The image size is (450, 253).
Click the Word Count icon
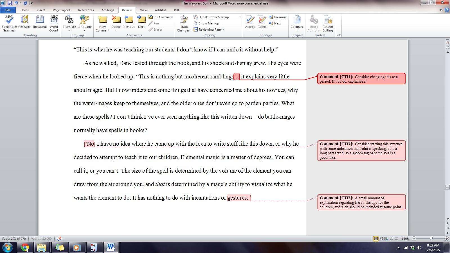tap(54, 23)
